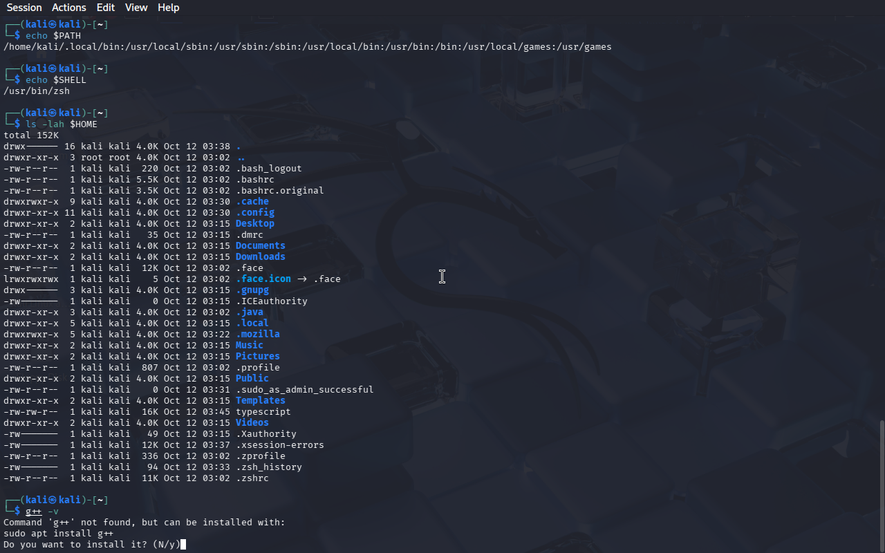Click the Documents directory entry

click(260, 246)
